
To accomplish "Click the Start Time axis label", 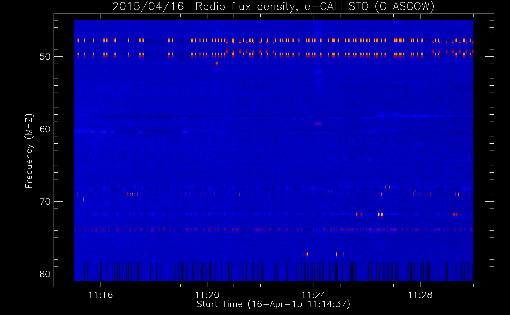I will (x=273, y=304).
